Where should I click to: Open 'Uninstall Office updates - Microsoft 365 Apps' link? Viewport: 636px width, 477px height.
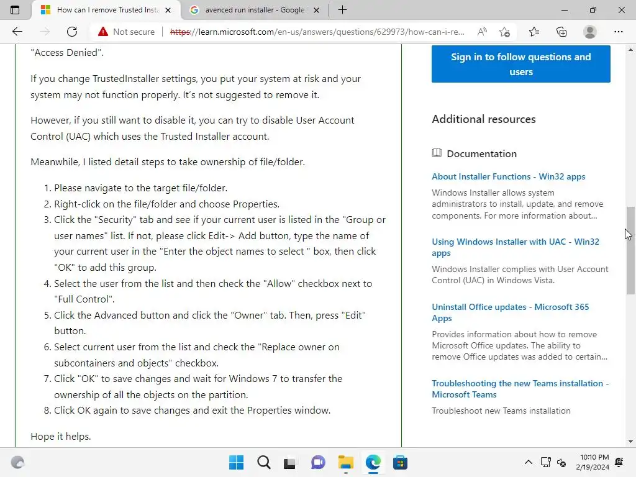[511, 312]
